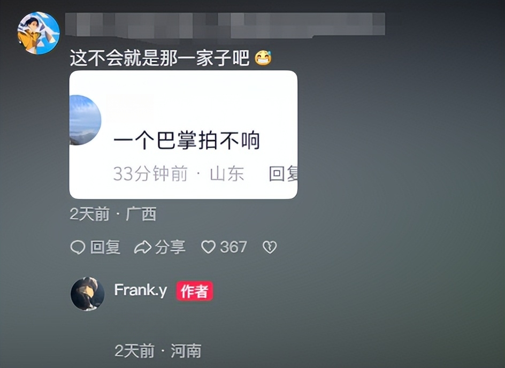
Task: Click the text 一个巴掌拍不响 in image
Action: pos(187,140)
